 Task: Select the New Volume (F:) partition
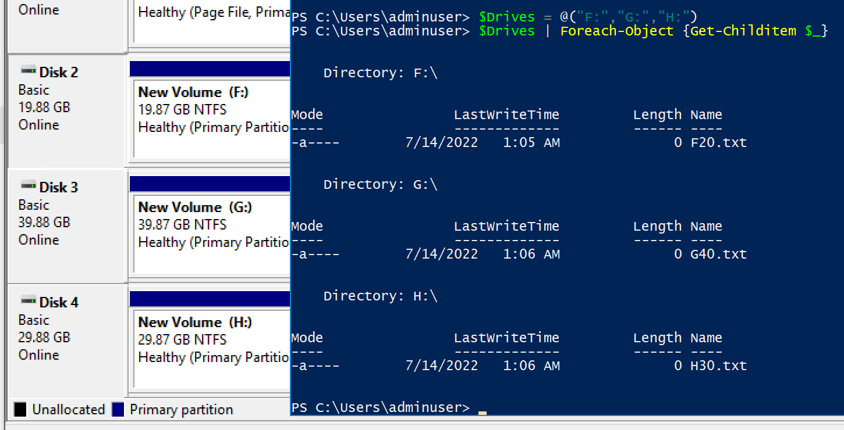pyautogui.click(x=212, y=119)
